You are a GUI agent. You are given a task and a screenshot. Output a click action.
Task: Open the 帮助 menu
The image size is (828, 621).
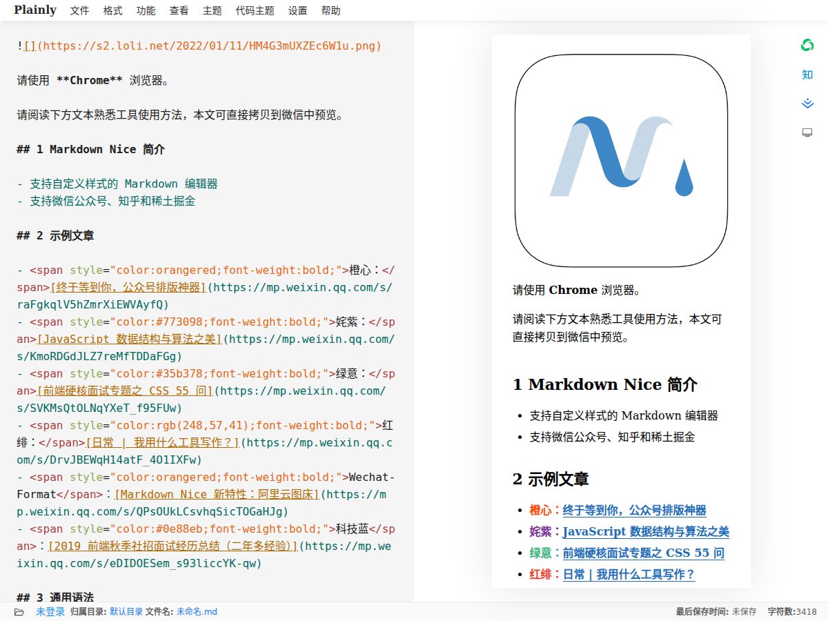click(331, 11)
